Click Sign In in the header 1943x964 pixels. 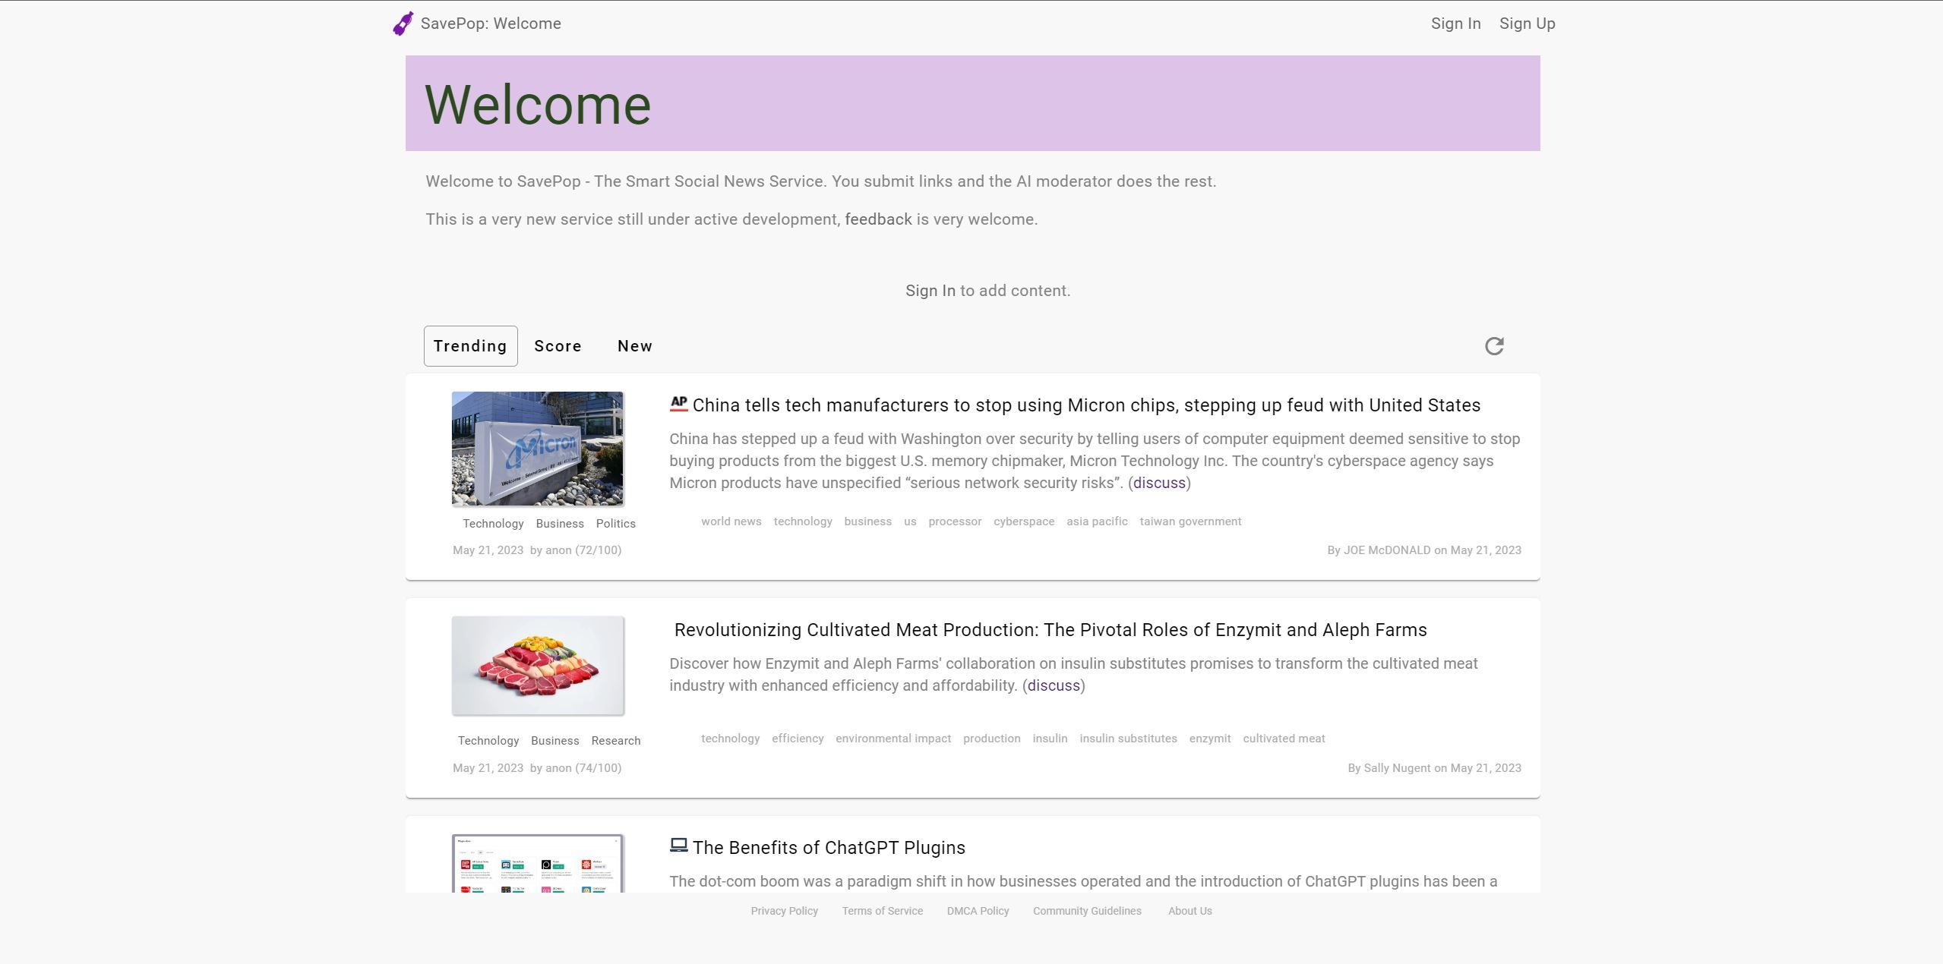pos(1455,24)
